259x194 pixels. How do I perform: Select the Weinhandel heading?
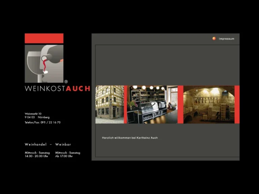35,144
